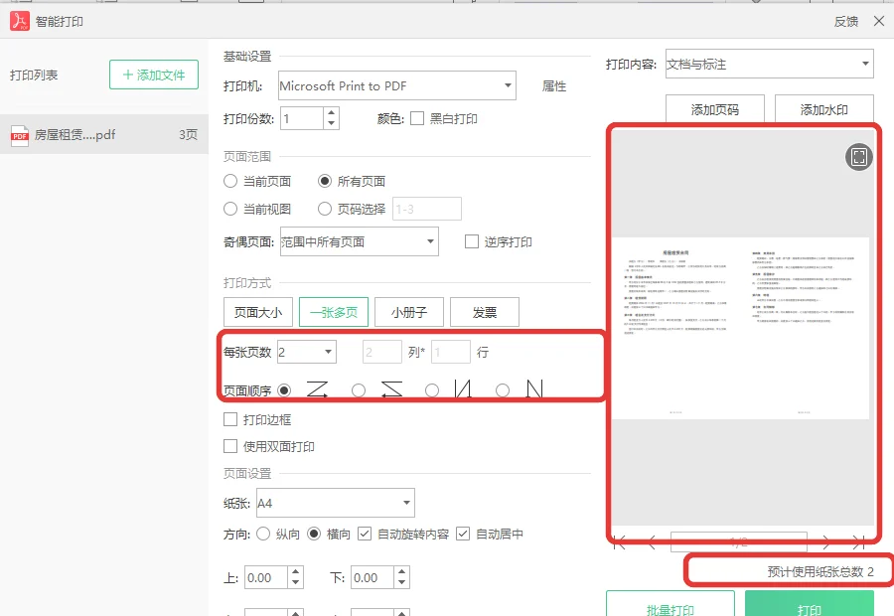Enable reverse order printing

coord(472,241)
